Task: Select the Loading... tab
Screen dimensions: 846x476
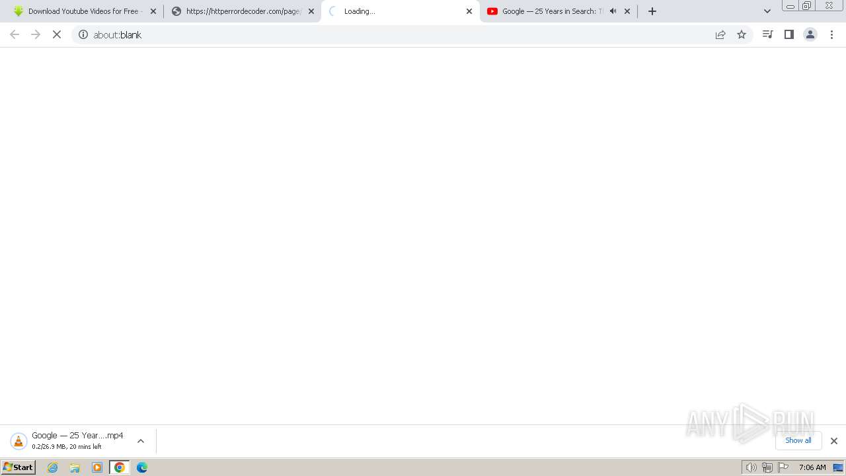Action: 401,11
